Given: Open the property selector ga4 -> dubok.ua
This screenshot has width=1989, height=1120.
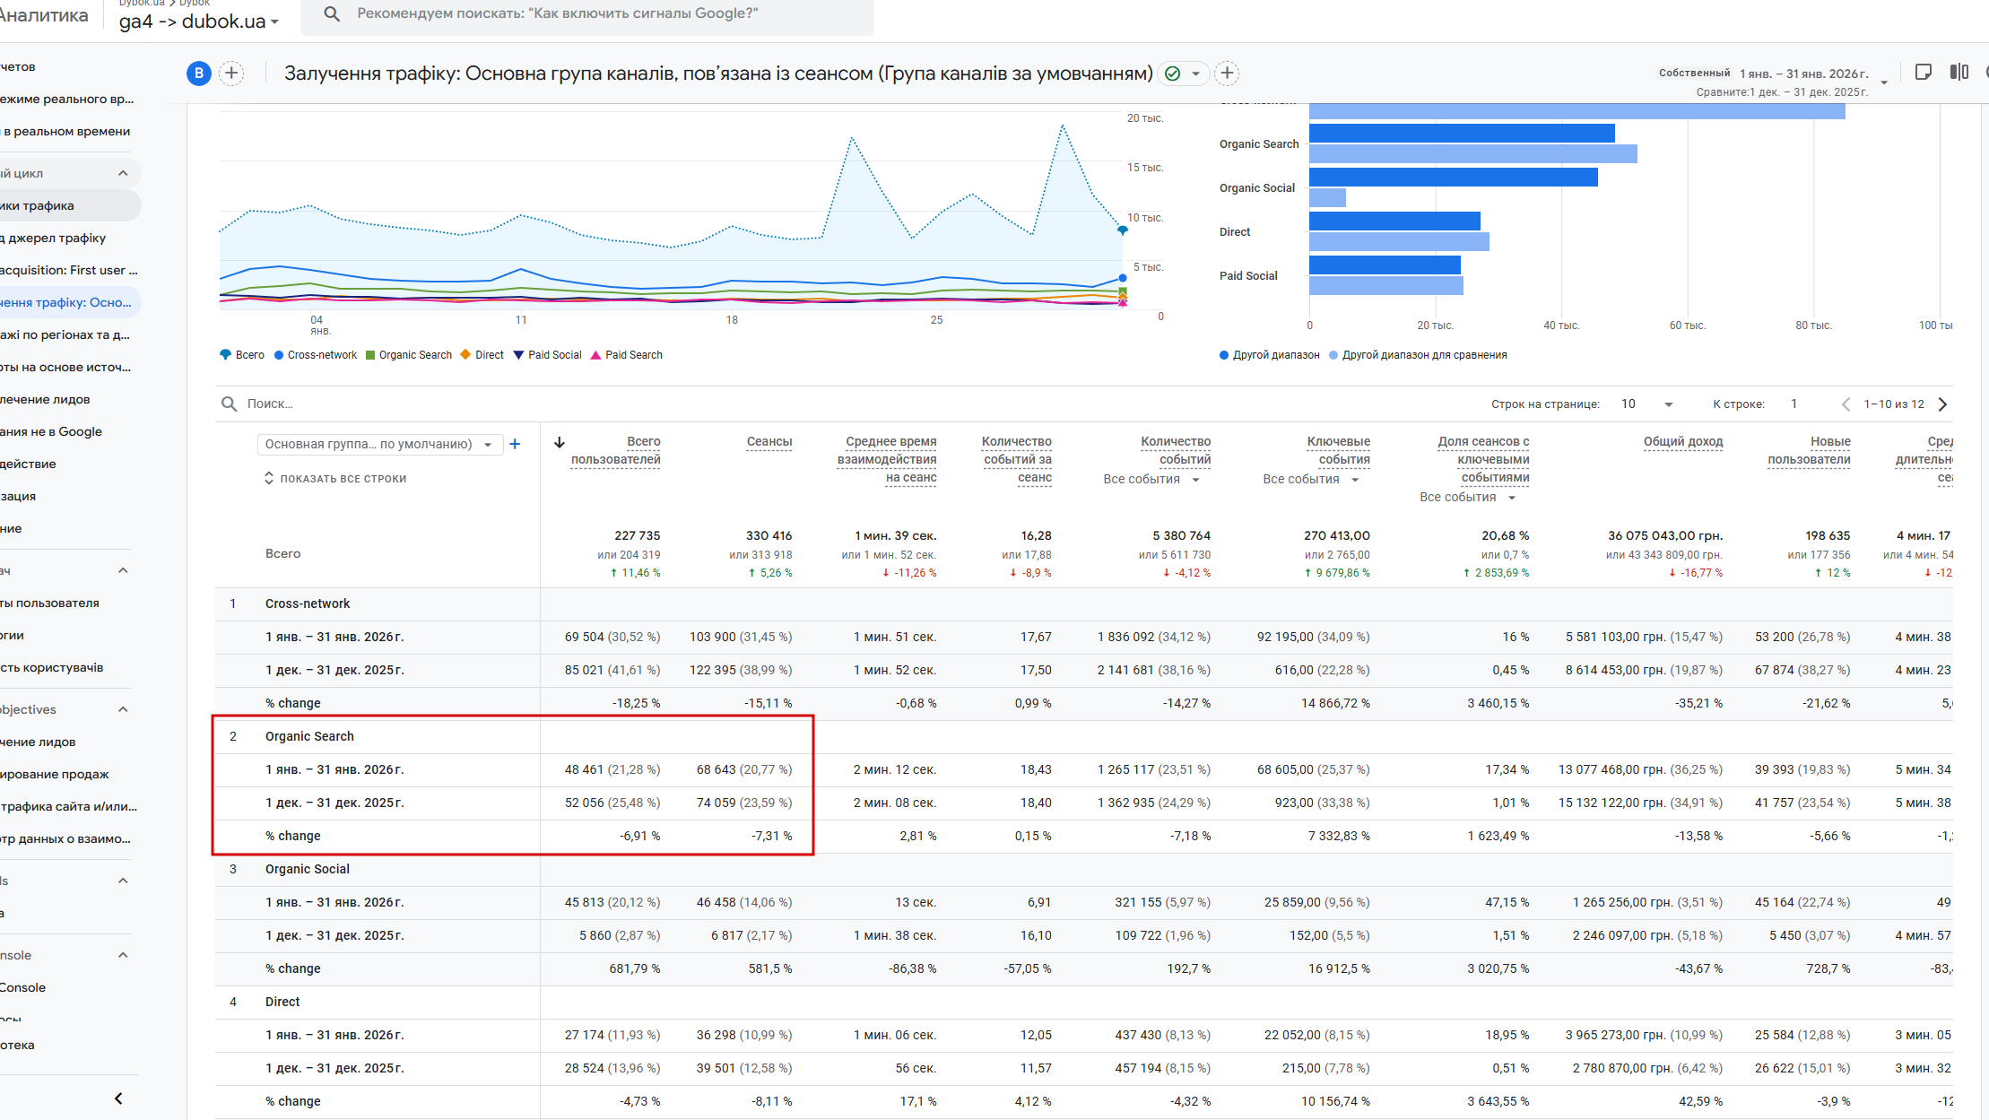Looking at the screenshot, I should (x=199, y=22).
